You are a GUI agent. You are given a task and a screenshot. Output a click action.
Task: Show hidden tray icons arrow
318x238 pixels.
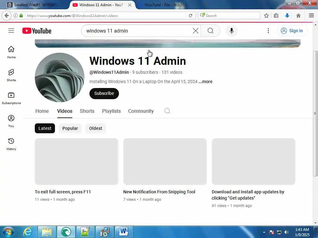coord(264,232)
